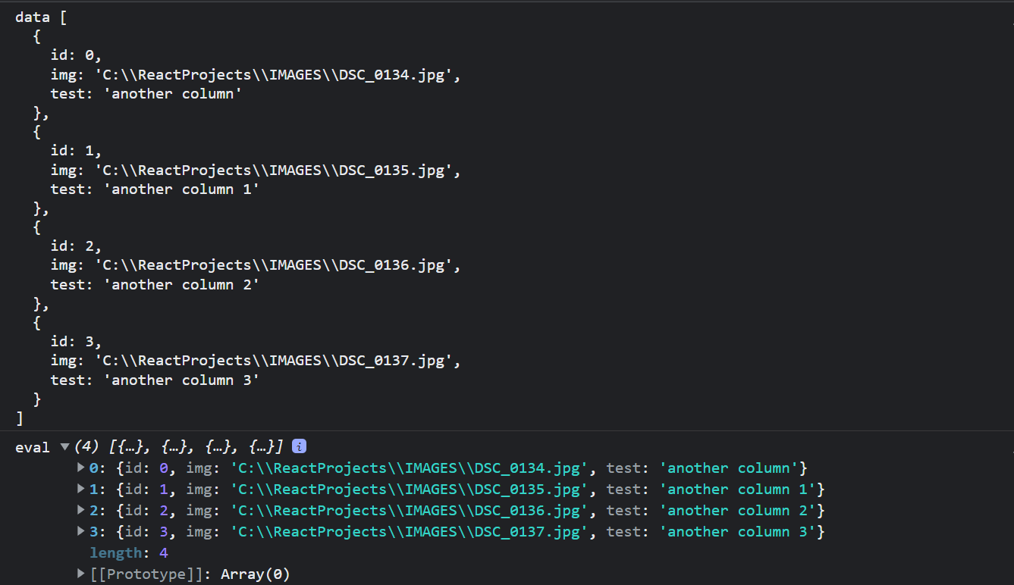
Task: Click the eval label in console
Action: point(33,448)
